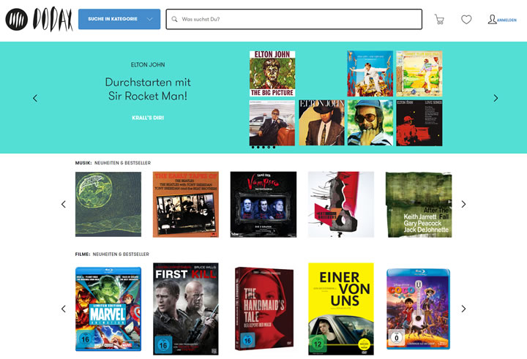Screen dimensions: 527x359
Task: Open the shopping cart
Action: point(439,20)
